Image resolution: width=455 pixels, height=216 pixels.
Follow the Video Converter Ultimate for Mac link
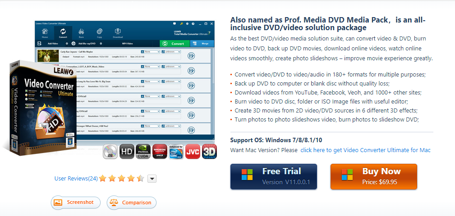[365, 150]
